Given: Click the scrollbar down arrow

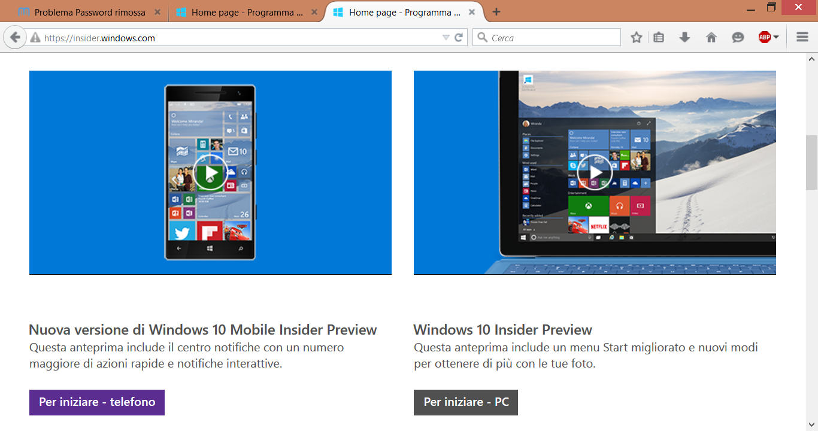Looking at the screenshot, I should click(x=812, y=425).
